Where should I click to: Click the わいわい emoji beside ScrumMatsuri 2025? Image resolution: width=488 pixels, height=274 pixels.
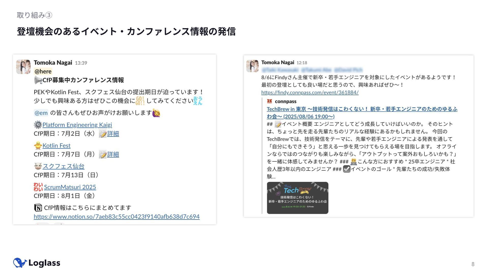click(38, 187)
